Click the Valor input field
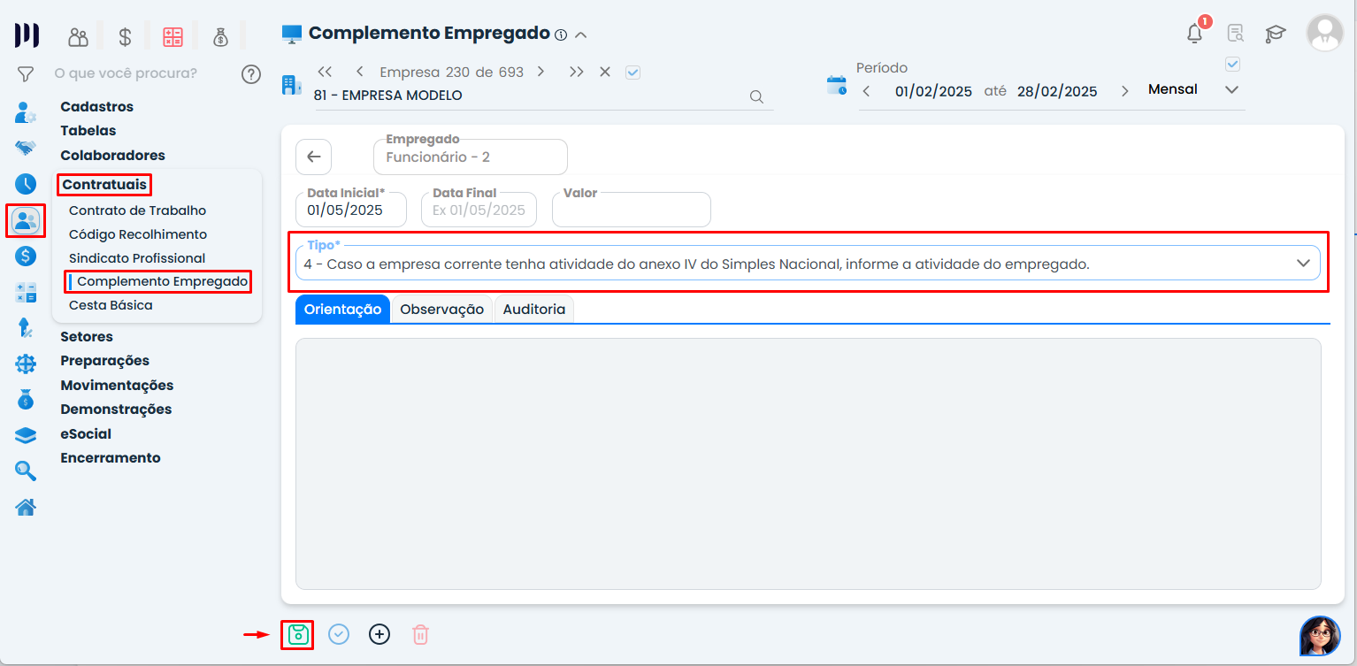The image size is (1357, 666). 632,210
